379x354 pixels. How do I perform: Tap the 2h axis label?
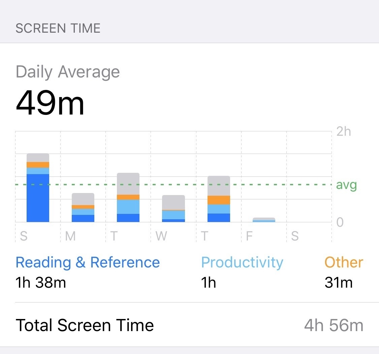[344, 131]
